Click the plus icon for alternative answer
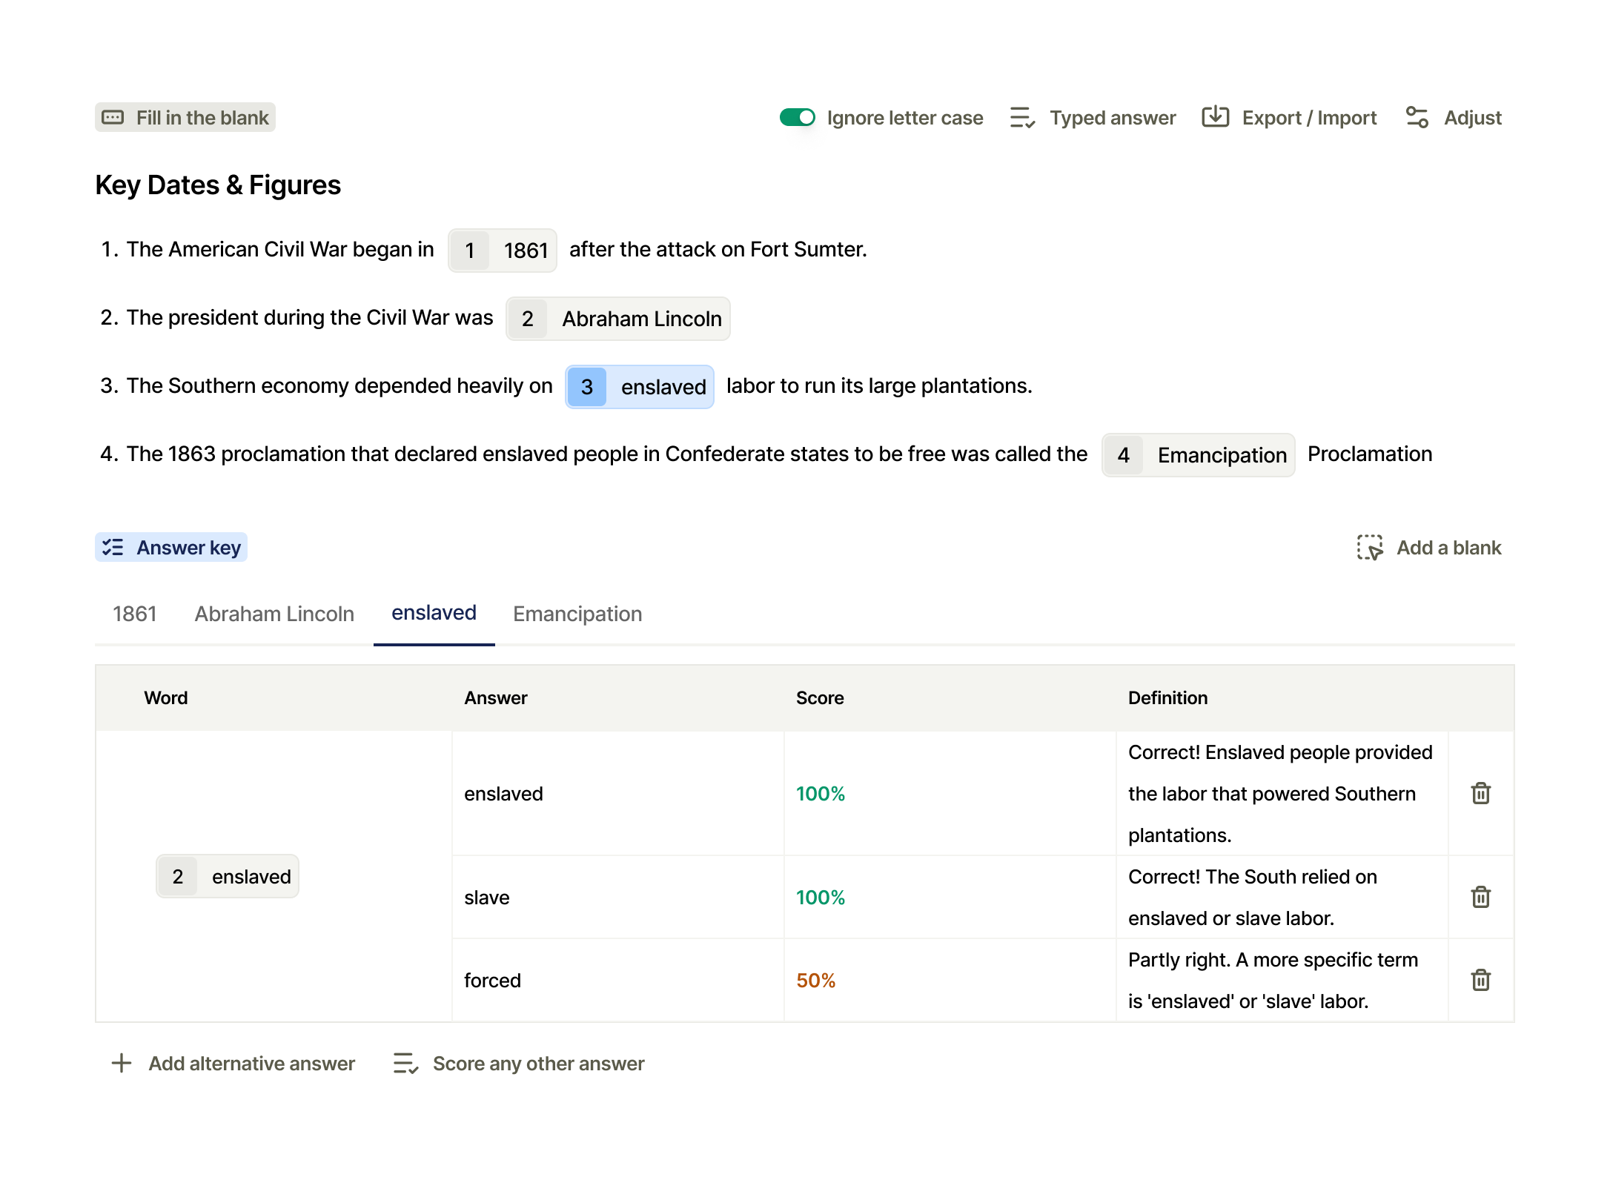Screen dimensions: 1610x1180 (122, 1063)
